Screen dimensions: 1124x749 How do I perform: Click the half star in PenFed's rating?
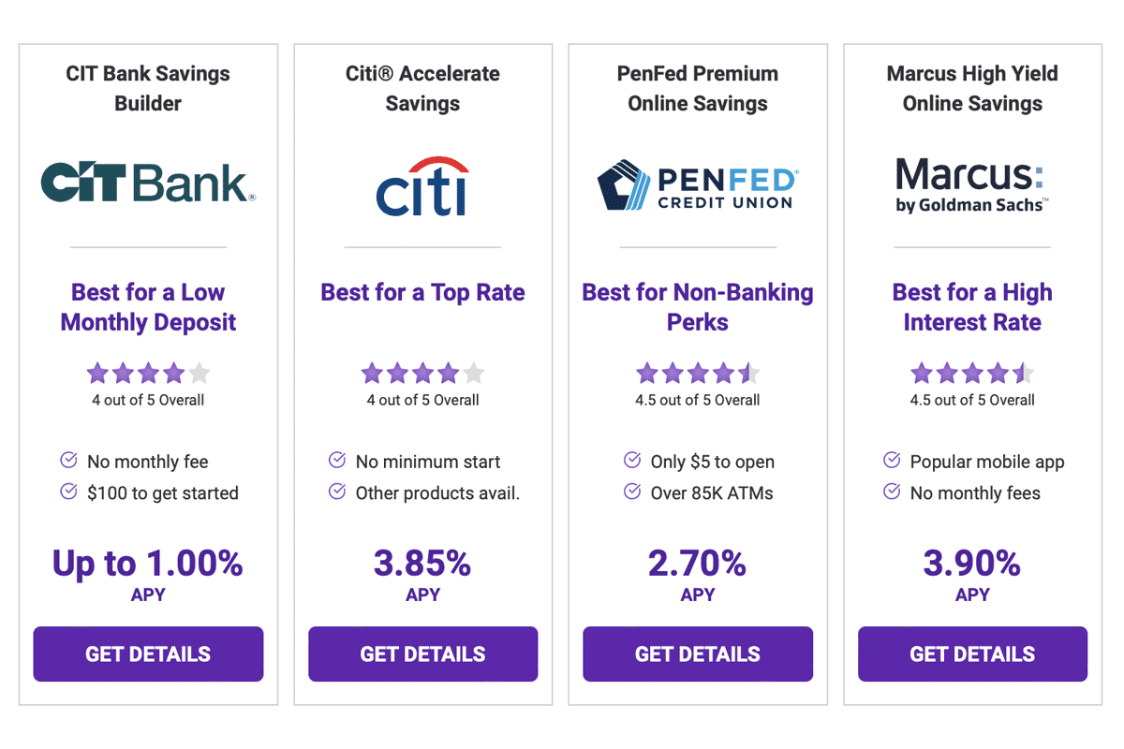tap(747, 373)
